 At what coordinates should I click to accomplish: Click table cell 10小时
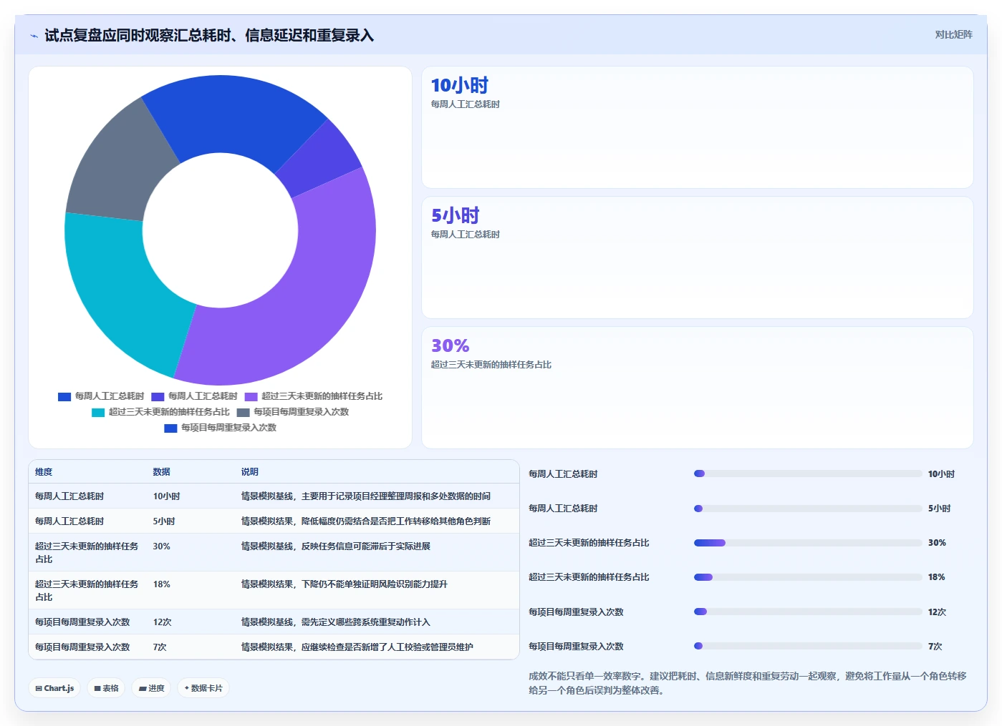166,496
